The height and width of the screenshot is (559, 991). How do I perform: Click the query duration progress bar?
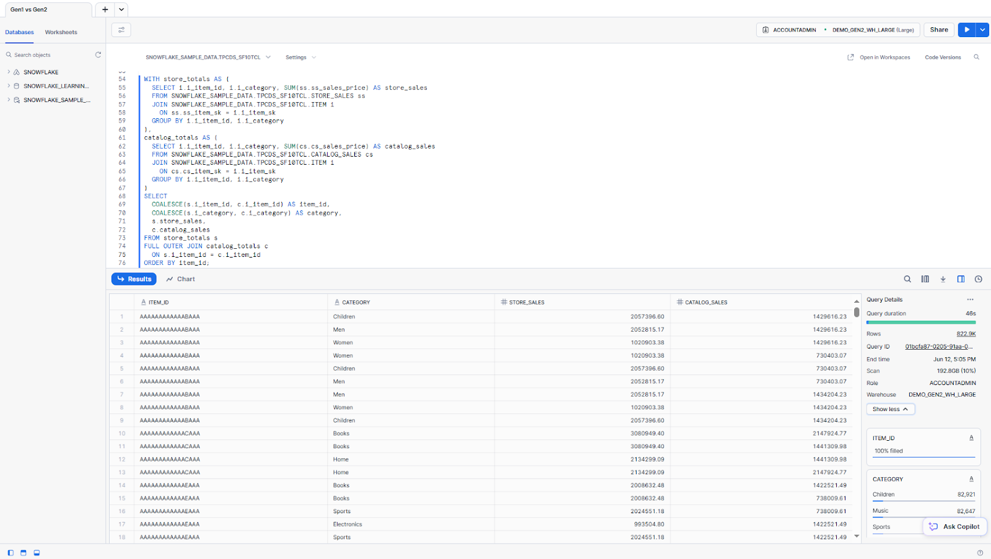(x=921, y=322)
